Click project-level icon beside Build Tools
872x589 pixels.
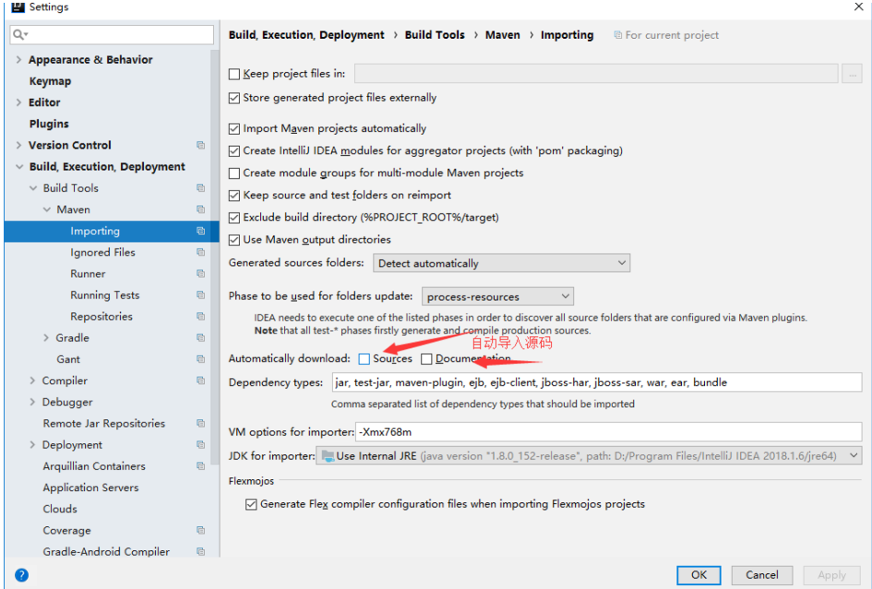point(201,188)
